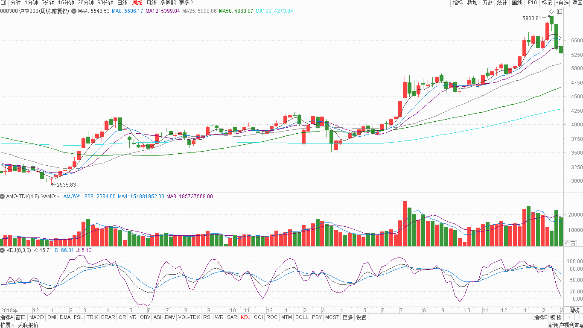Viewport: 583px width, 328px height.
Task: Select the highlighted KDJ indicator
Action: coord(246,317)
